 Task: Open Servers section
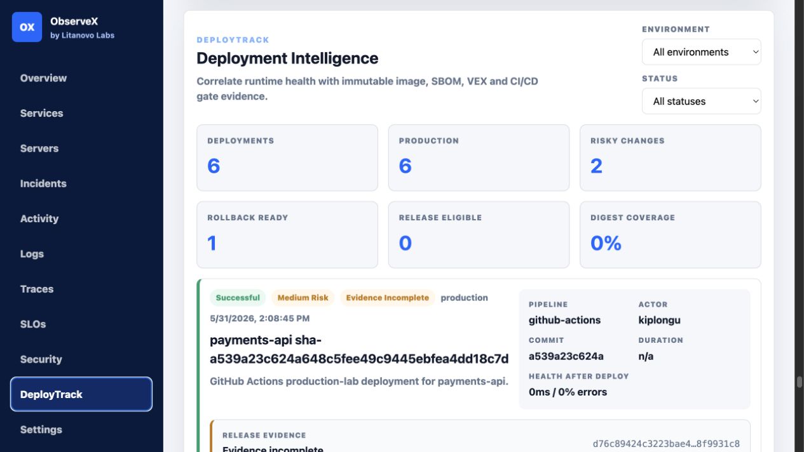click(39, 149)
